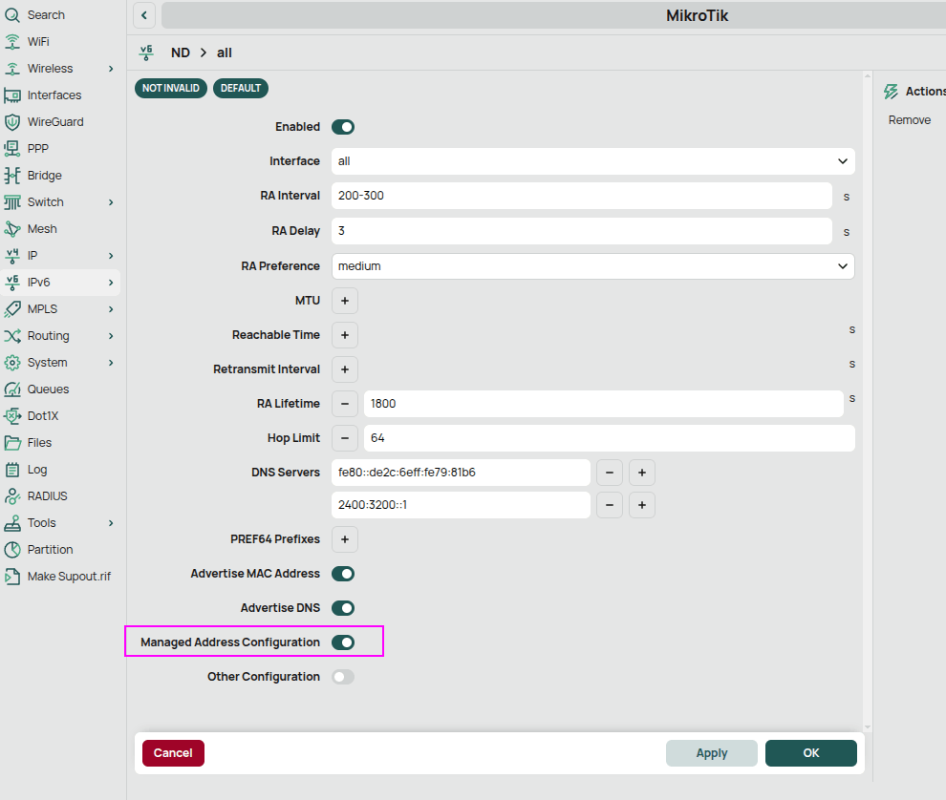
Task: Toggle the Enabled switch off
Action: coord(342,127)
